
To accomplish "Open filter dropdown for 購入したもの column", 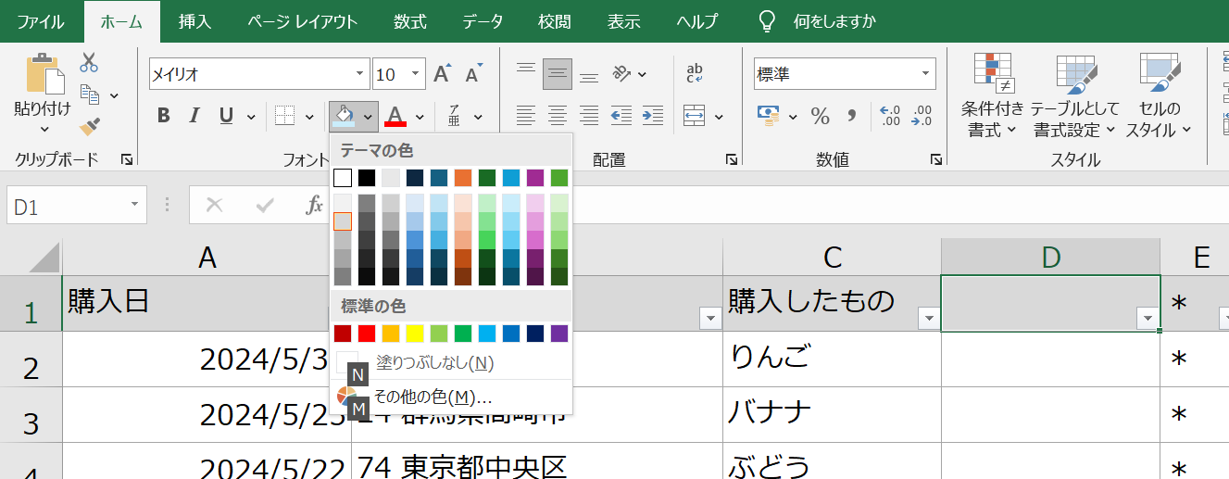I will point(929,319).
